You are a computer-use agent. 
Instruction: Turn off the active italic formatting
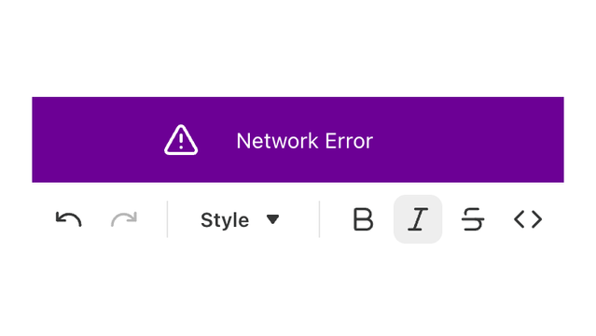(418, 219)
